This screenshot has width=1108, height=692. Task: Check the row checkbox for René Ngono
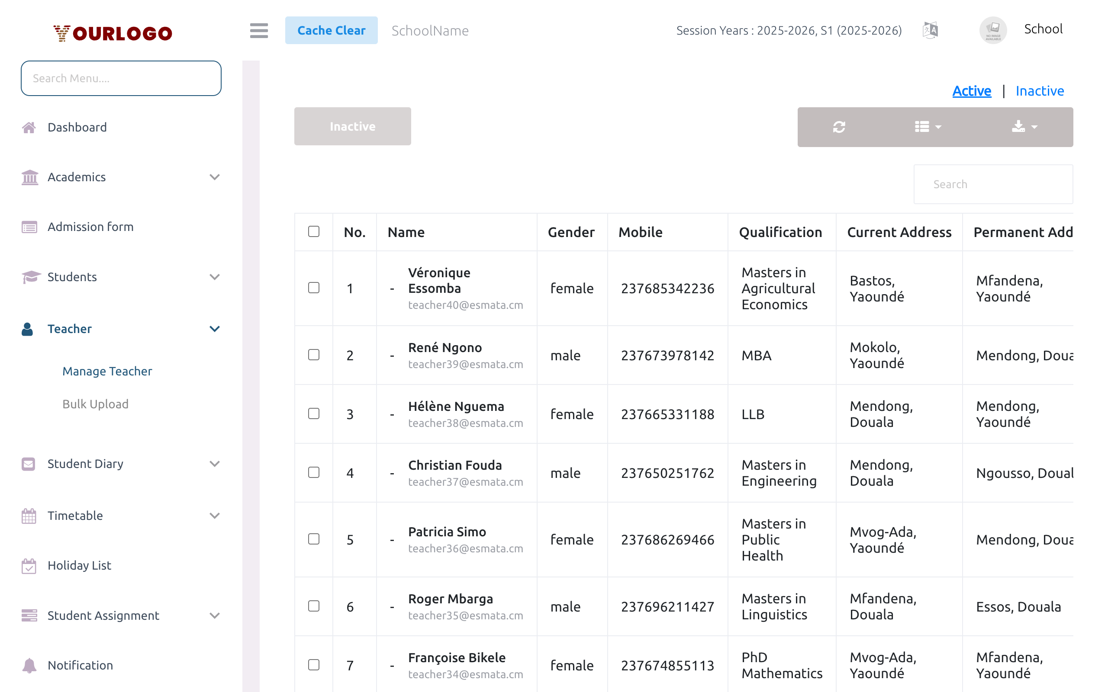pyautogui.click(x=314, y=355)
